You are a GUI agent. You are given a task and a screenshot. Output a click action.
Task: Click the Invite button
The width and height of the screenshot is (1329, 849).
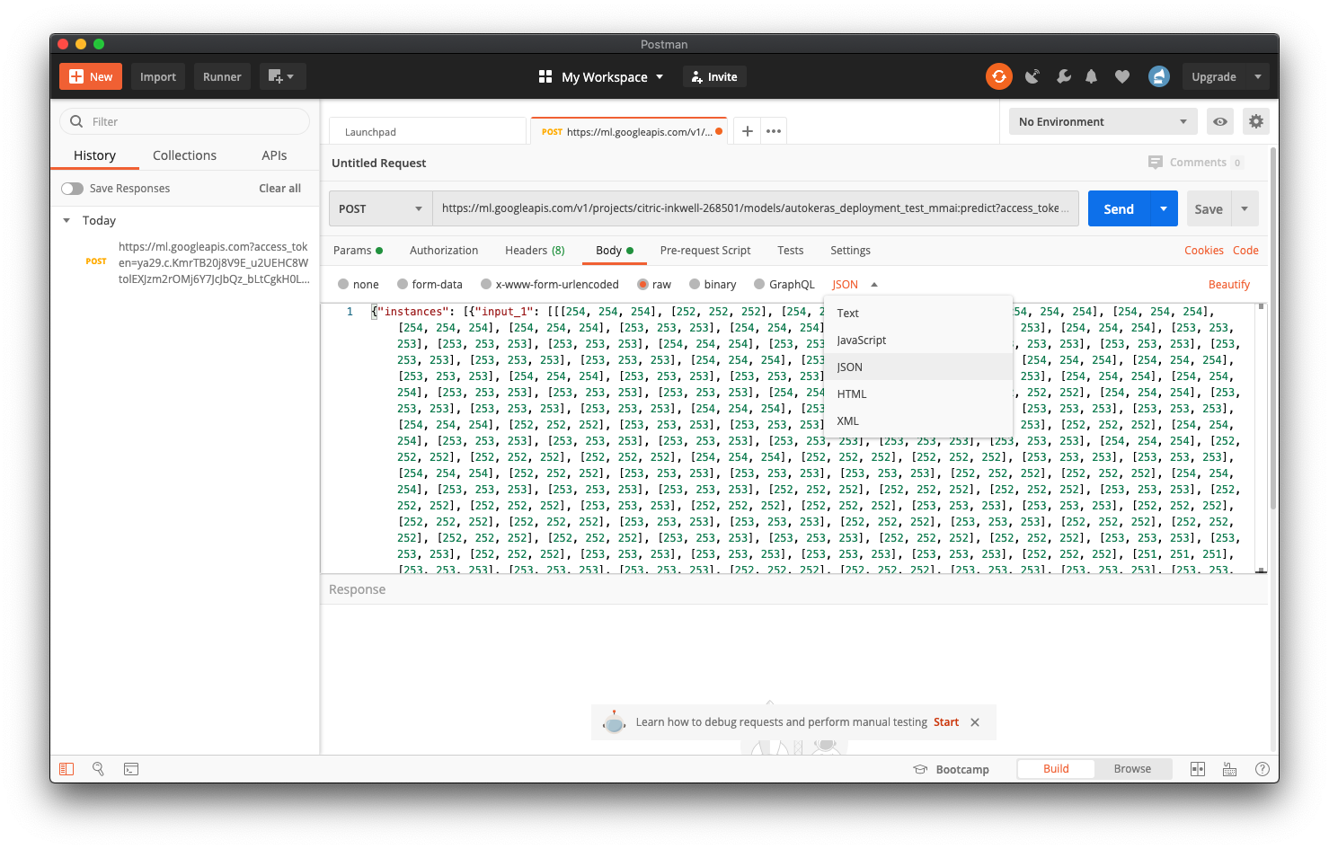coord(715,76)
